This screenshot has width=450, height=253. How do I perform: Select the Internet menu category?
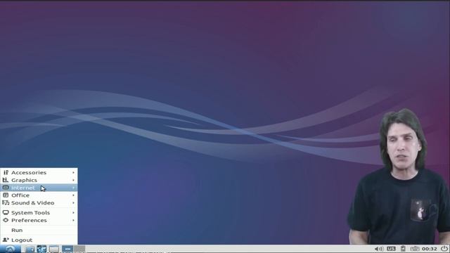click(39, 188)
